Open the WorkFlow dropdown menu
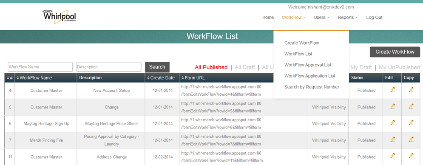423x165 pixels. pos(293,17)
